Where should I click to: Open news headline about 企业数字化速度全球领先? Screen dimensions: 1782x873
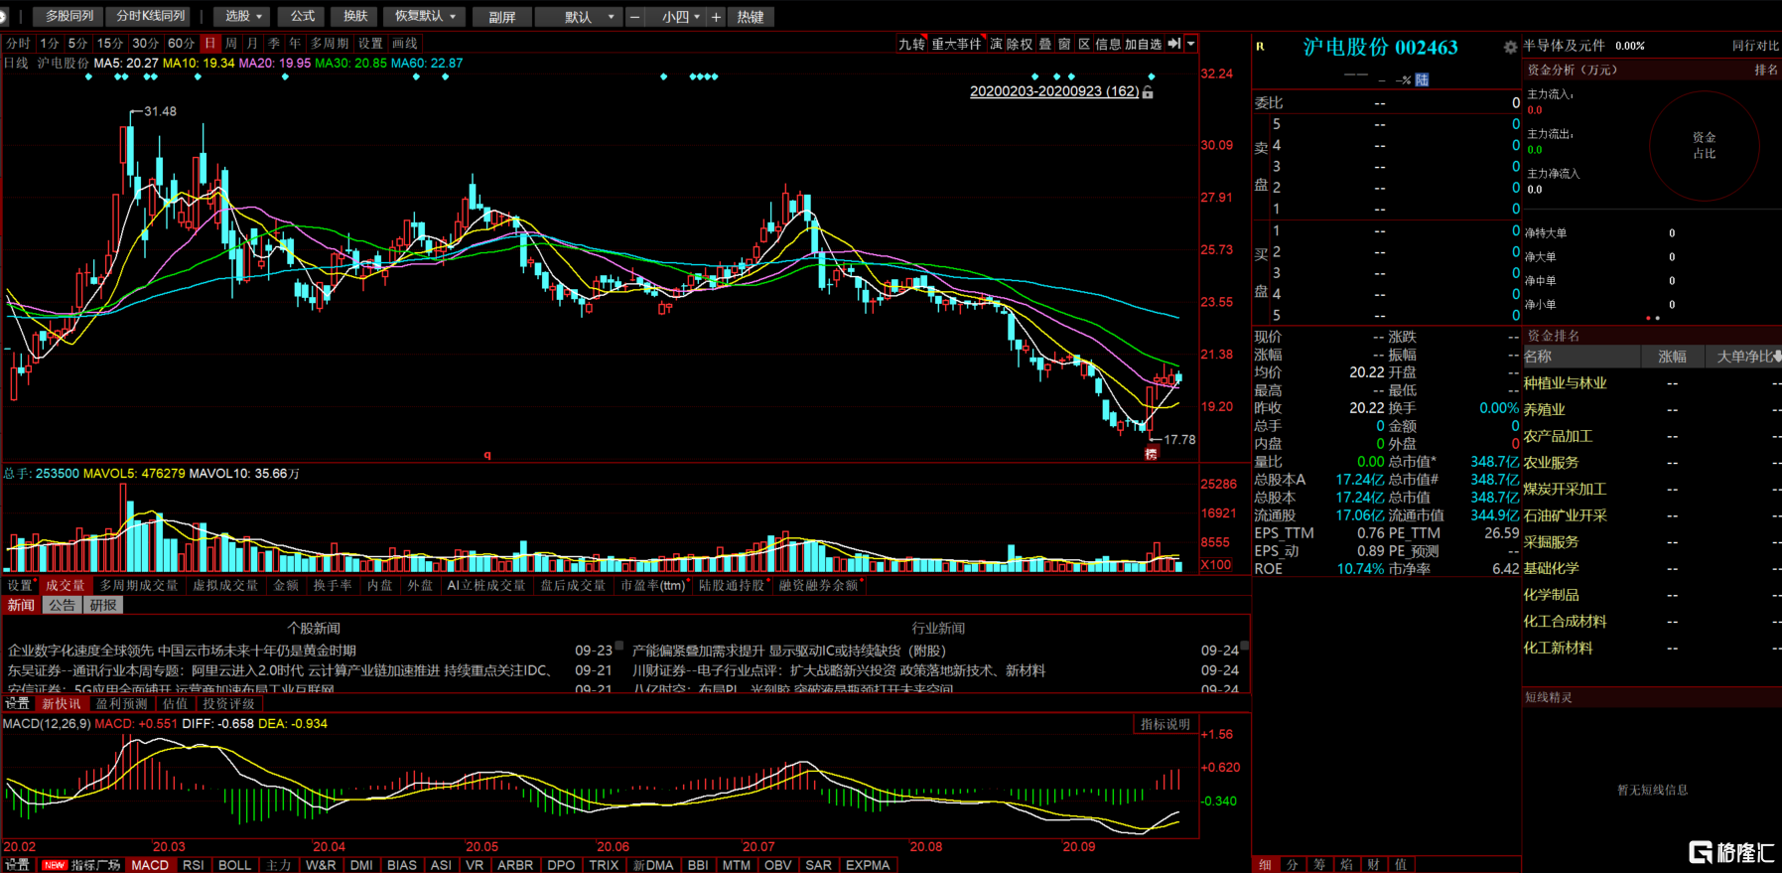click(x=182, y=651)
